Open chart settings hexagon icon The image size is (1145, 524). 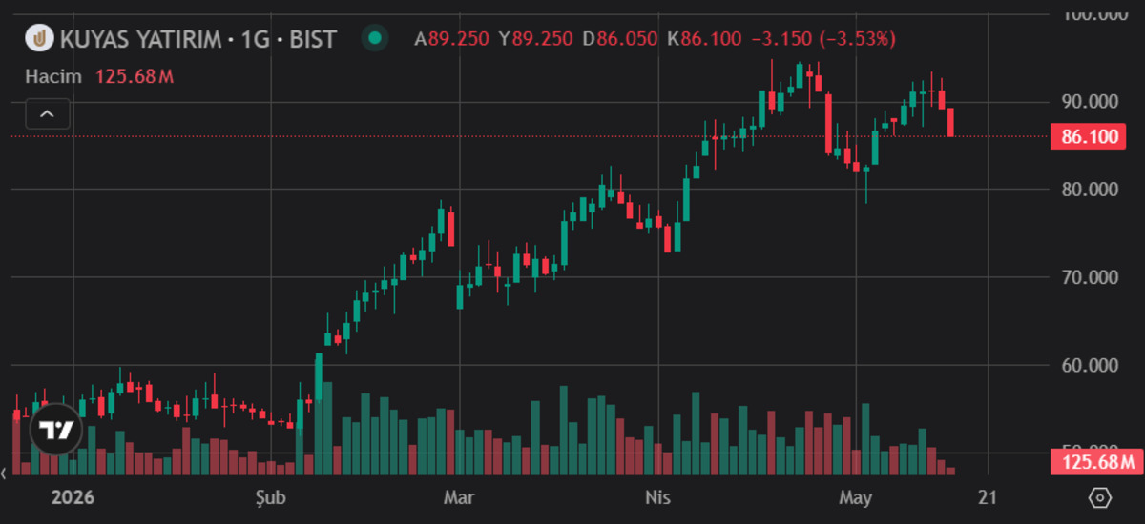coord(1100,498)
